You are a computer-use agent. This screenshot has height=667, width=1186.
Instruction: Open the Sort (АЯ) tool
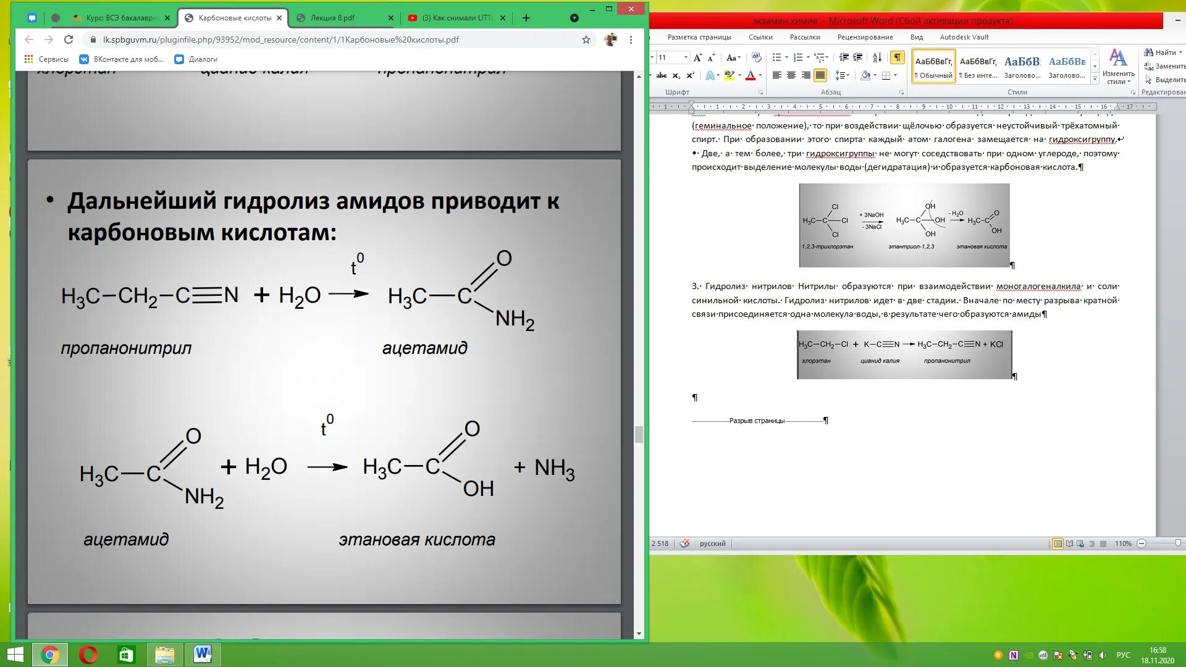tap(878, 58)
